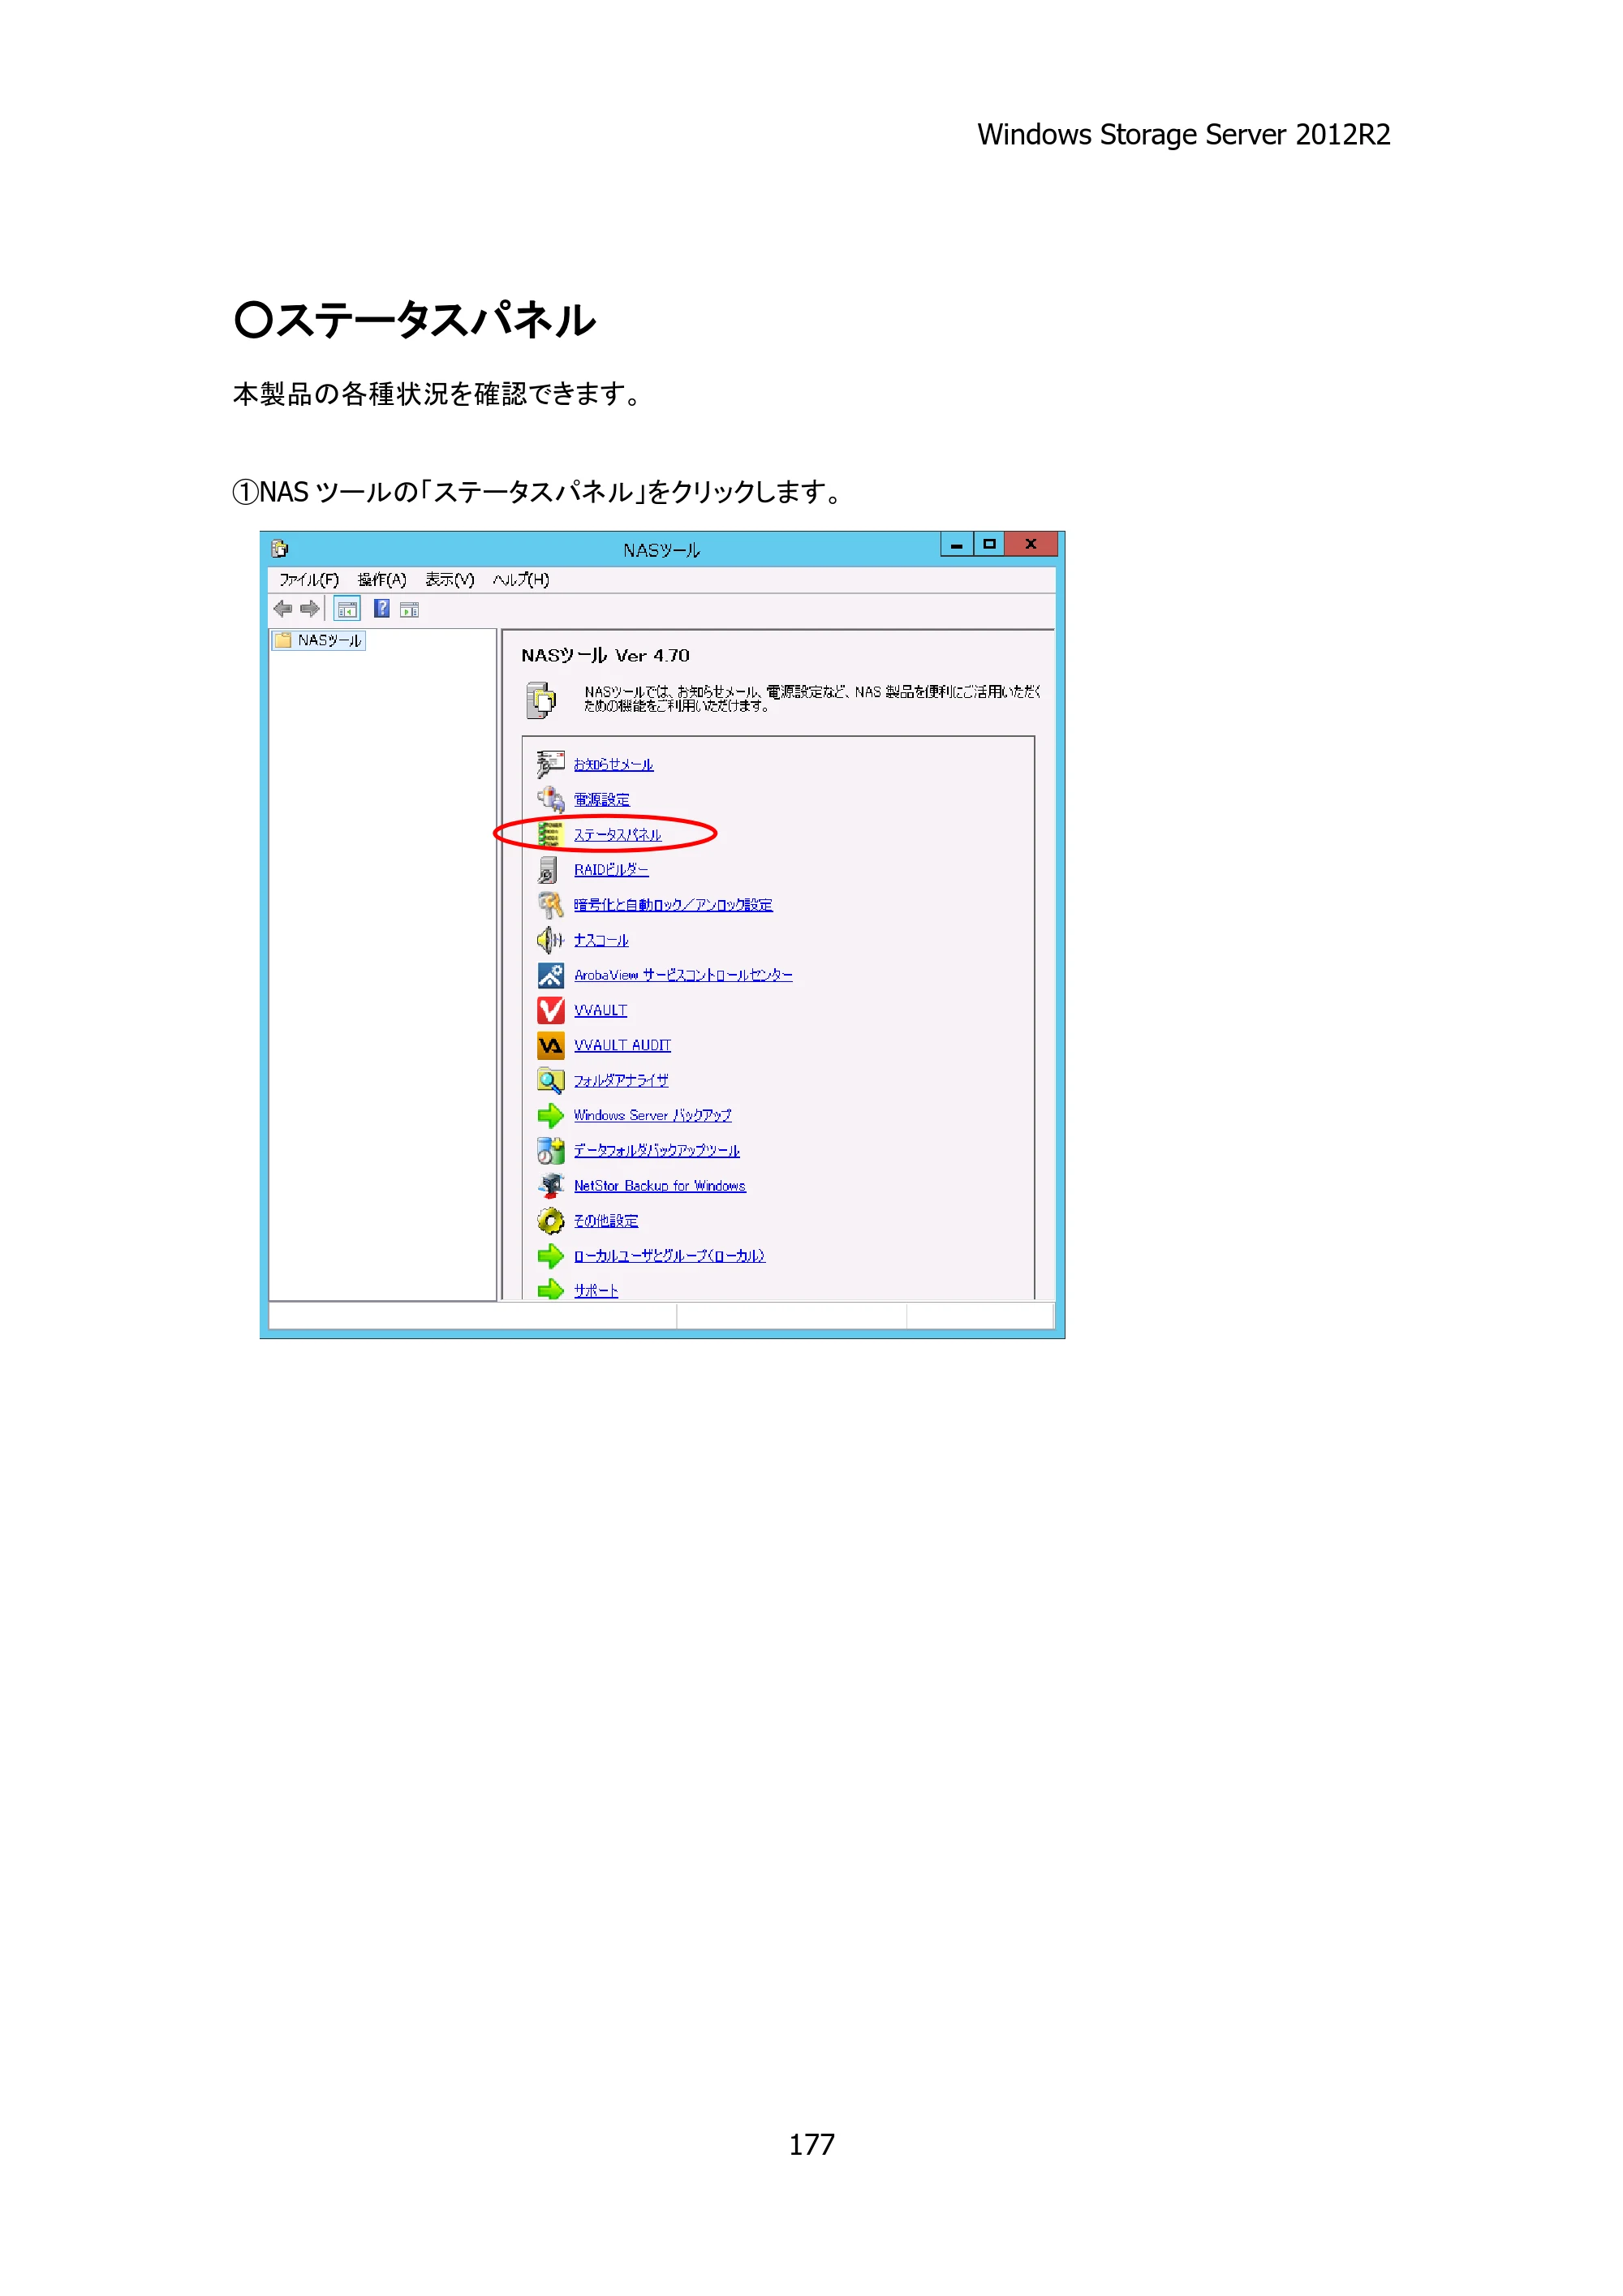The image size is (1623, 2296).
Task: Open ローカルユーザとグループ(ローカル) link
Action: (669, 1256)
